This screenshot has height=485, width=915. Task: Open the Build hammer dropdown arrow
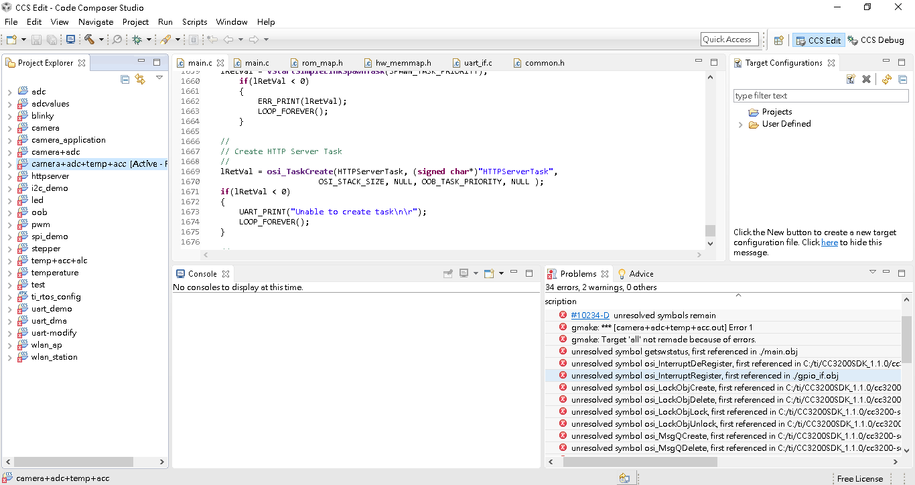[102, 40]
